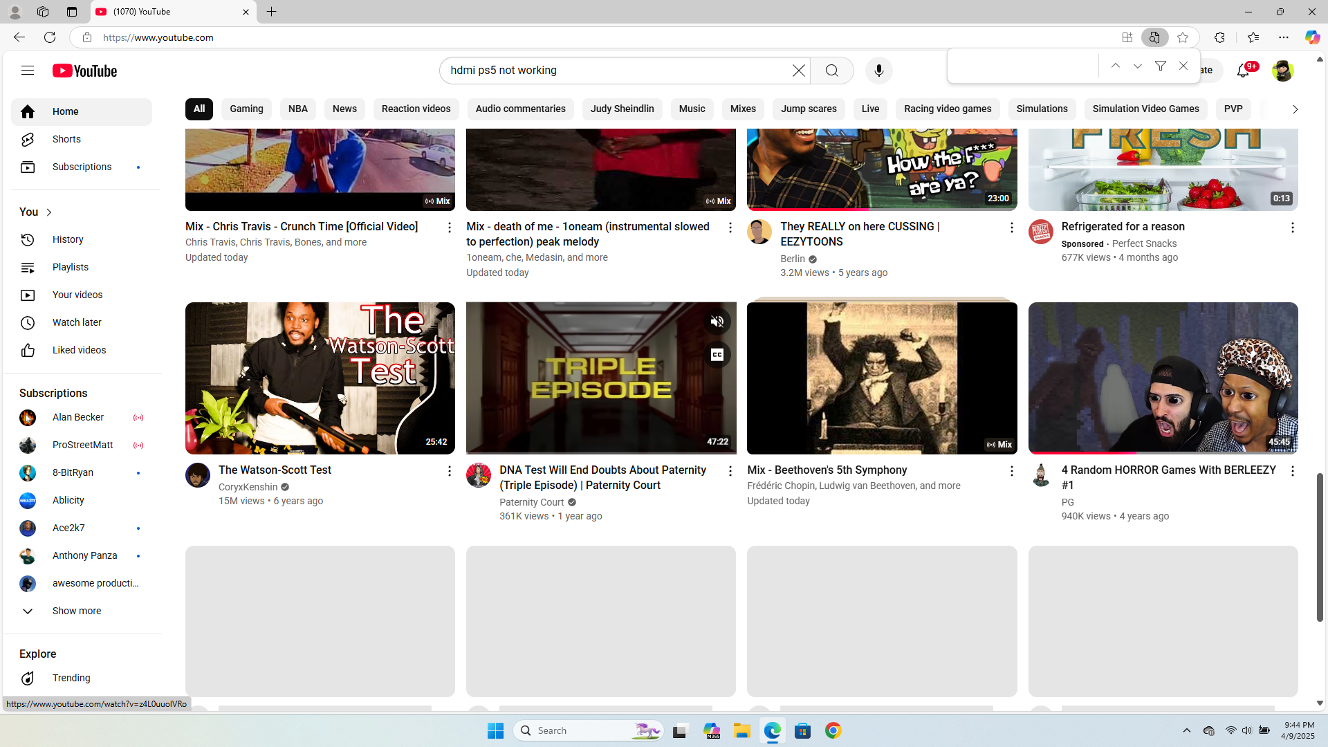Add this page to favorites star
The width and height of the screenshot is (1328, 747).
[1183, 37]
